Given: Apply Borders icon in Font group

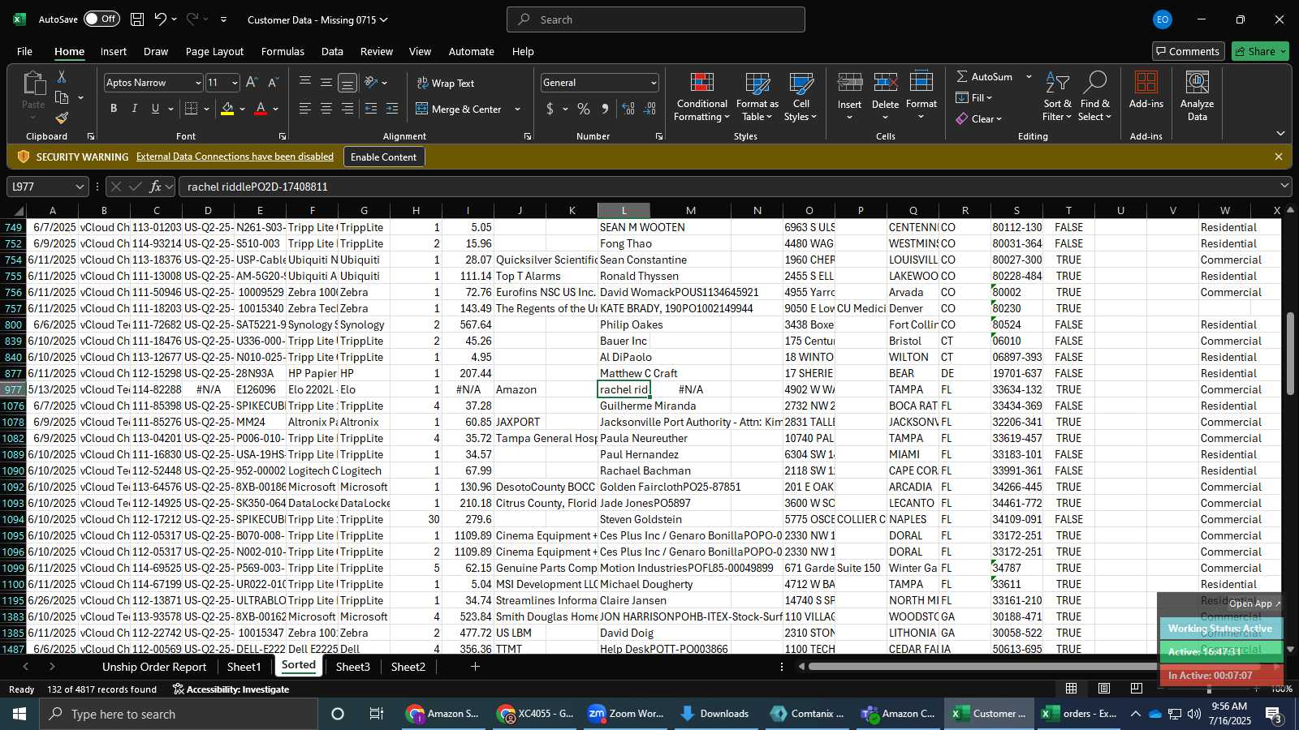Looking at the screenshot, I should [192, 109].
